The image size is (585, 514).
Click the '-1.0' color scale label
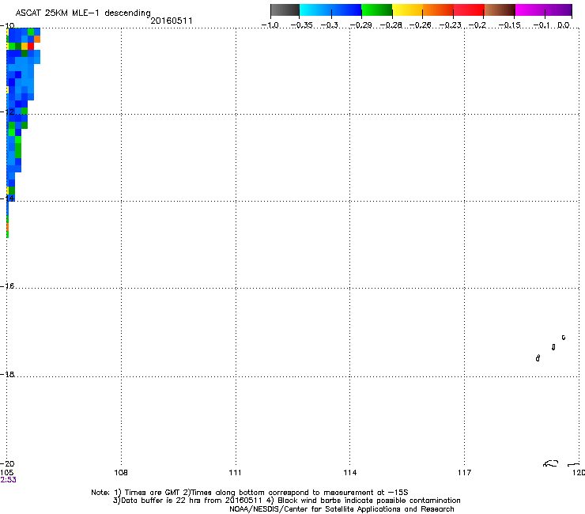(270, 25)
